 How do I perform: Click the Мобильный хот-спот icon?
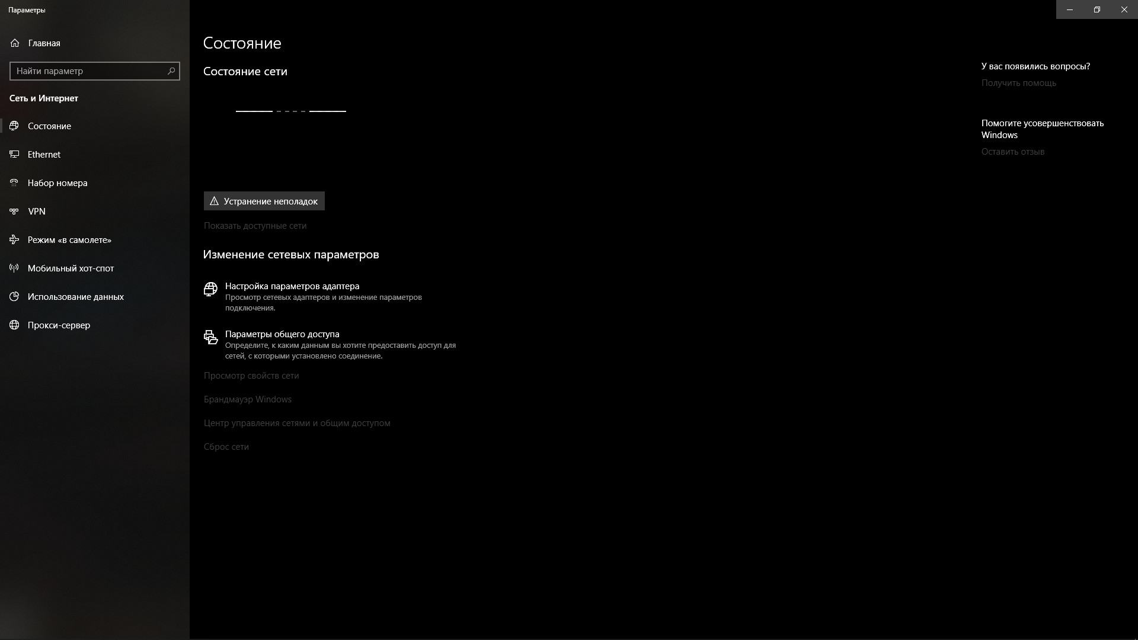point(14,268)
